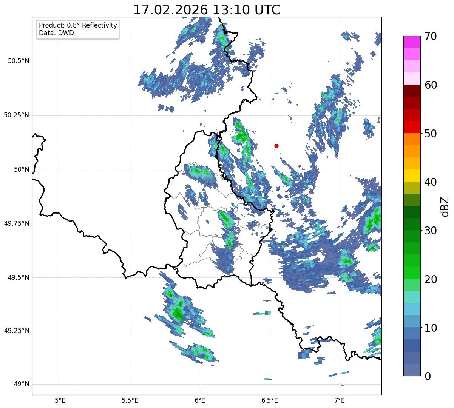
Task: Click the yellow 40 dBZ colorbar segment
Action: [x=412, y=176]
